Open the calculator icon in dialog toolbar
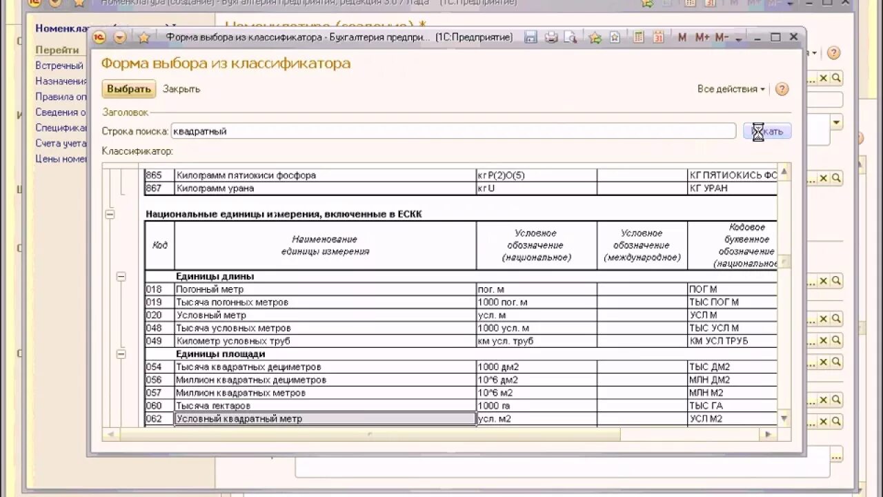883x497 pixels. [x=639, y=37]
